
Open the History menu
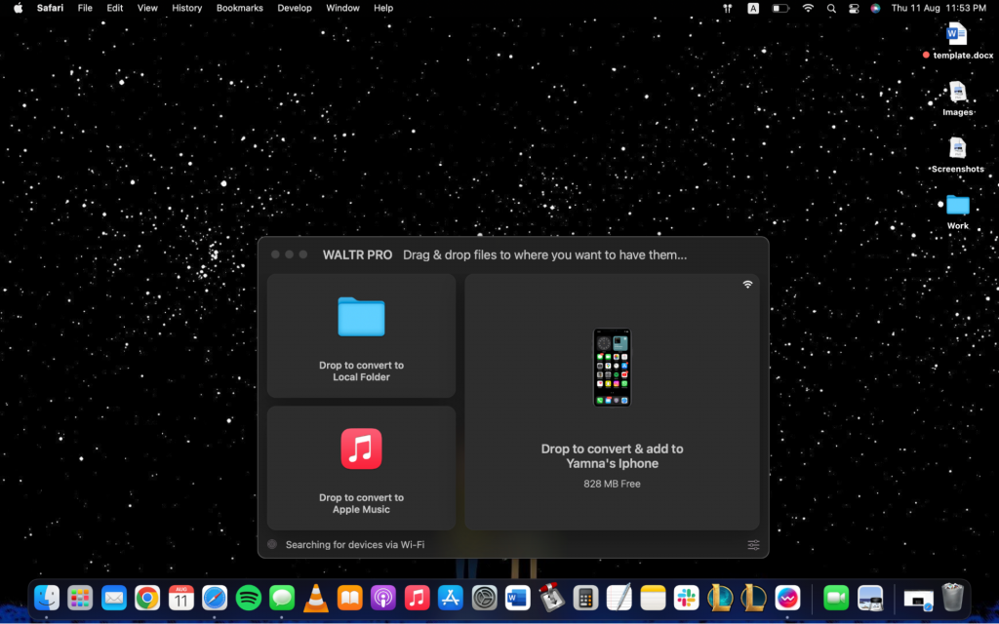point(186,8)
